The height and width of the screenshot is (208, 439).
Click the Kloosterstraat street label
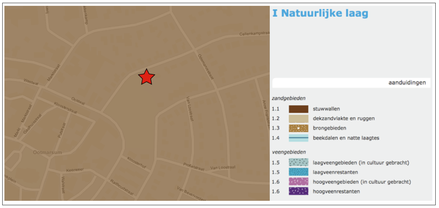tap(65, 109)
